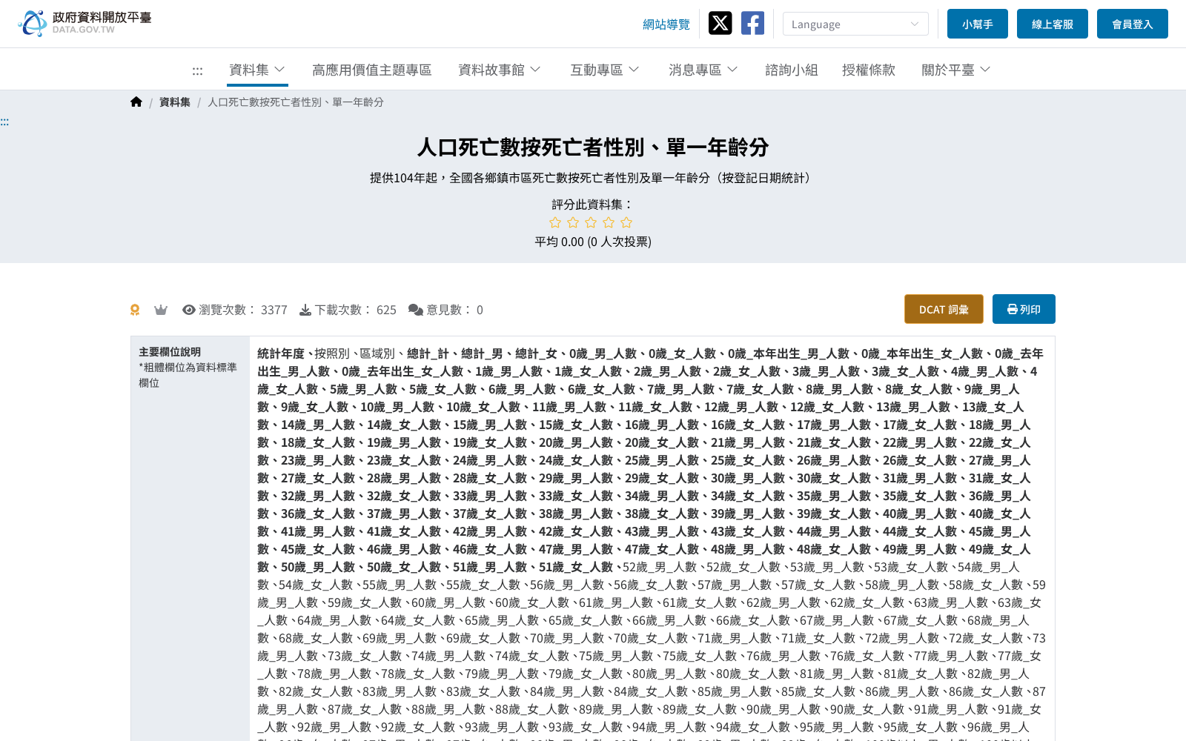Click the 粗體欄位為資料標準欄位 note
The width and height of the screenshot is (1186, 741).
tap(188, 375)
